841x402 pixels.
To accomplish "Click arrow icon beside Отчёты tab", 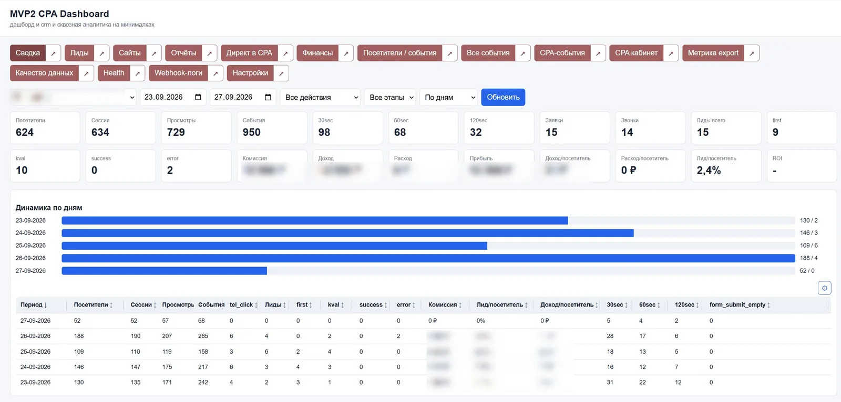I will coord(209,53).
